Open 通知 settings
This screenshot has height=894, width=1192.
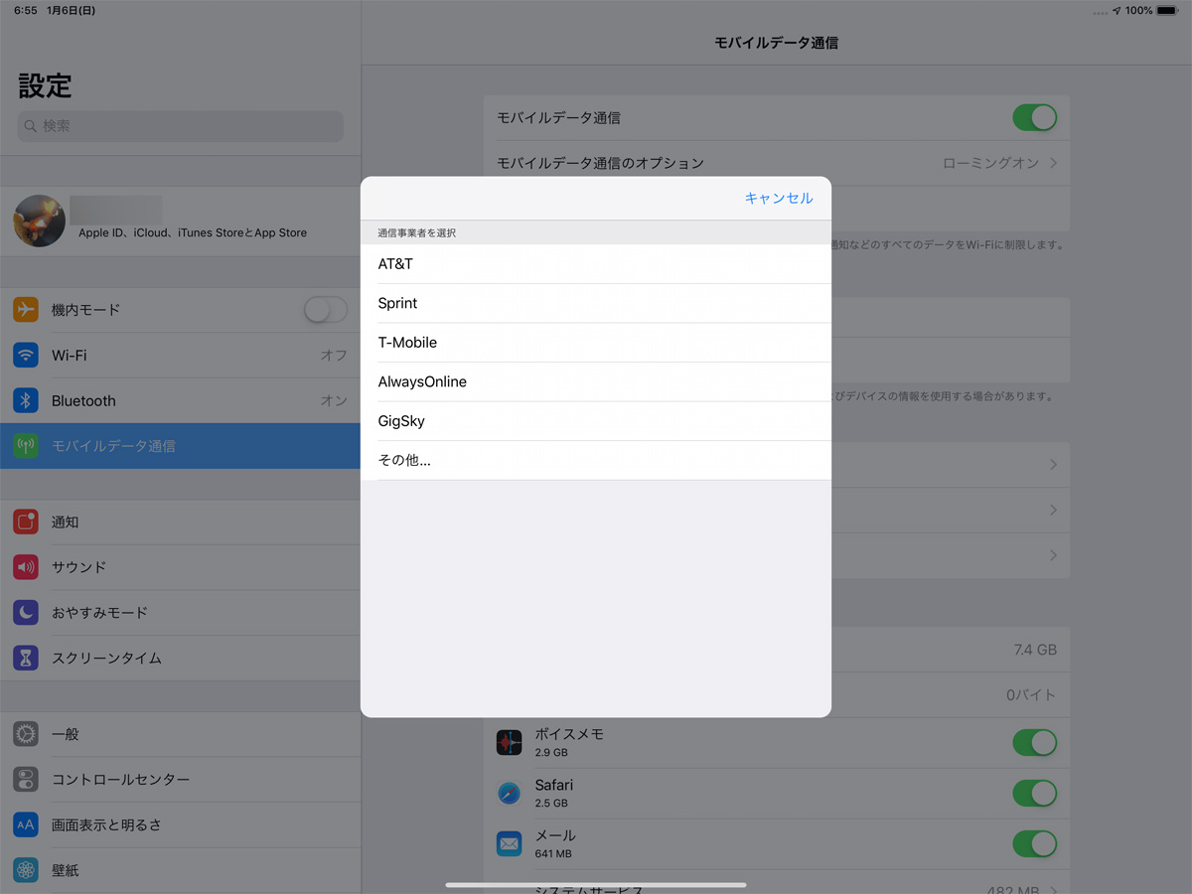pyautogui.click(x=180, y=521)
